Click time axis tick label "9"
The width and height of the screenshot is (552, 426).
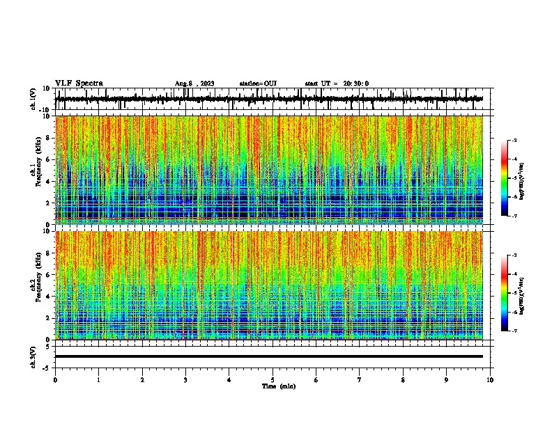446,380
